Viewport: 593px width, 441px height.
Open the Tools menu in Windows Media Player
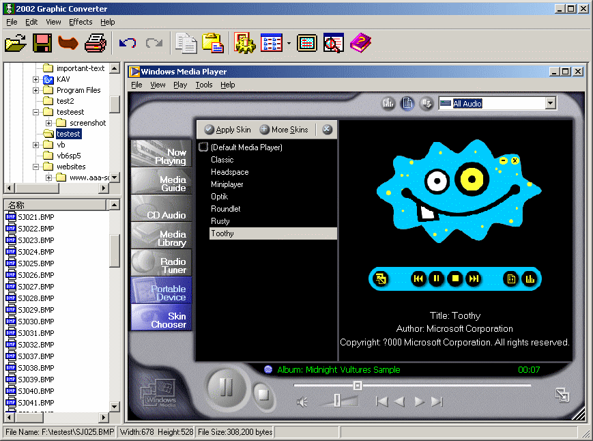click(204, 85)
